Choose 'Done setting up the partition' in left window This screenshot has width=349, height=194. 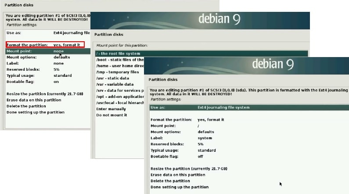[48, 112]
